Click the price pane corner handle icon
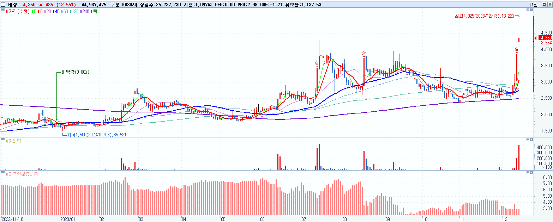The width and height of the screenshot is (553, 222). [2, 10]
